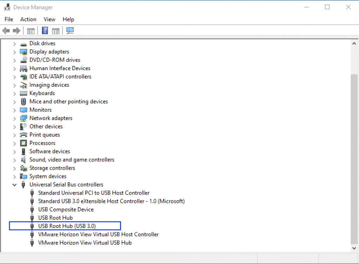Click the Scan for hardware changes icon
Viewport: 359px width, 264px height.
coord(70,31)
